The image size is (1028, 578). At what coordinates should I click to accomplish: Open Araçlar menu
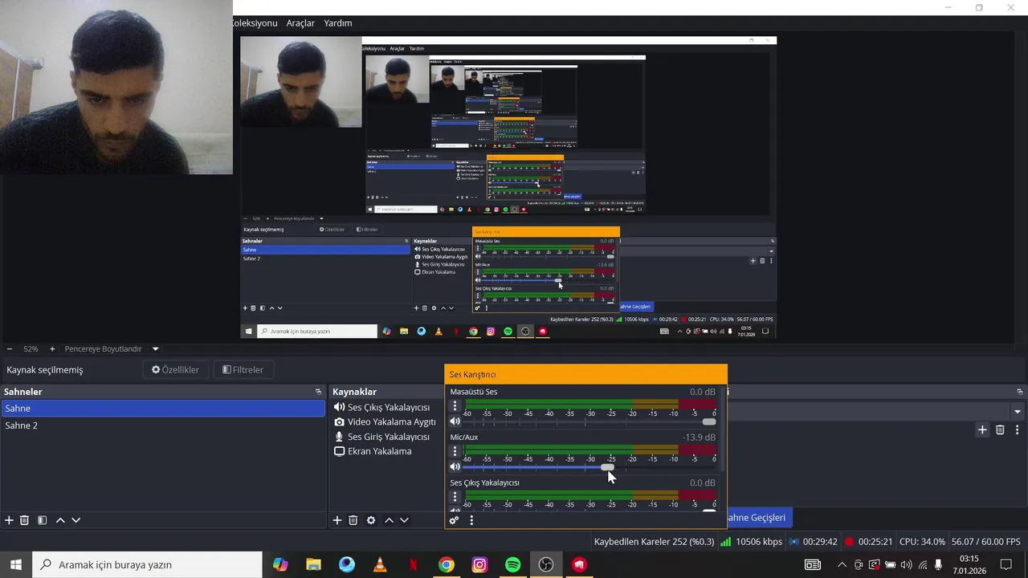pyautogui.click(x=300, y=23)
